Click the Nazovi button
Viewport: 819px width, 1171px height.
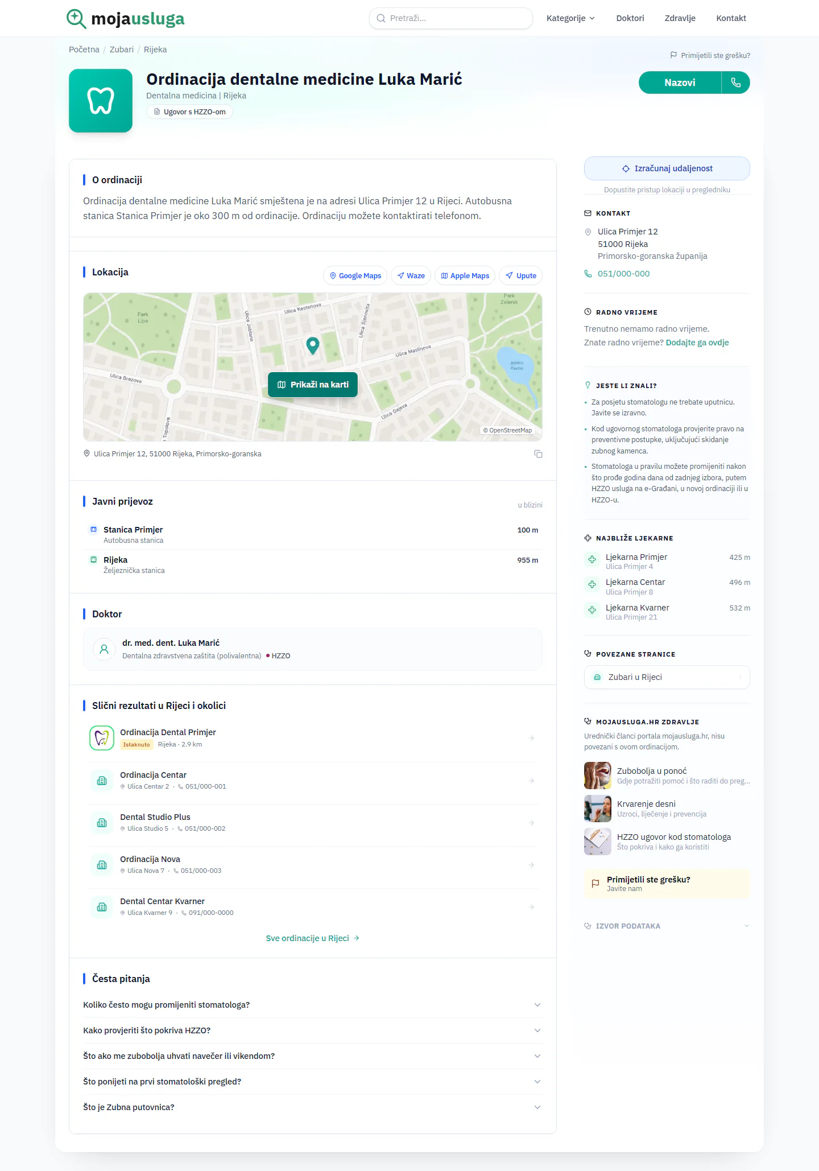(680, 83)
